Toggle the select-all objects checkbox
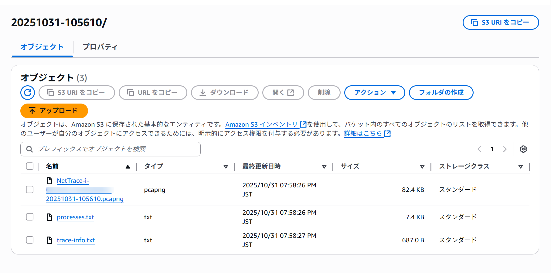551x273 pixels. [x=30, y=166]
